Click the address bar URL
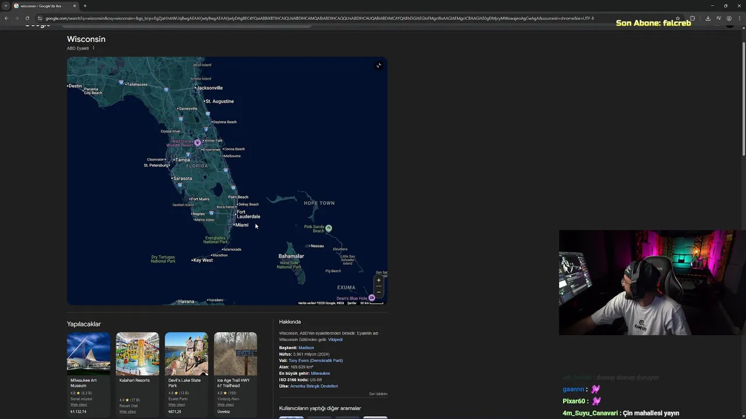 [319, 18]
